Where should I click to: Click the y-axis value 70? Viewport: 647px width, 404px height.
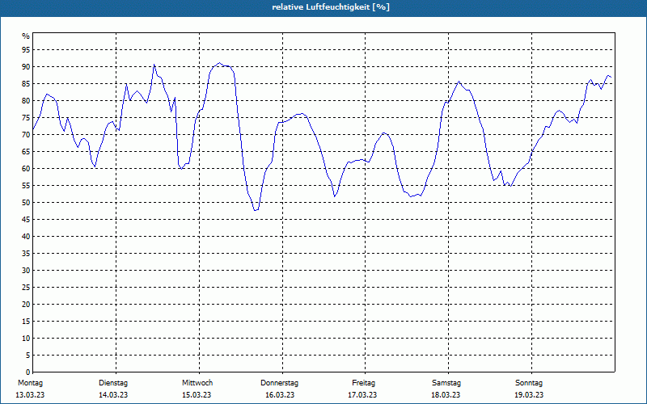[x=26, y=135]
